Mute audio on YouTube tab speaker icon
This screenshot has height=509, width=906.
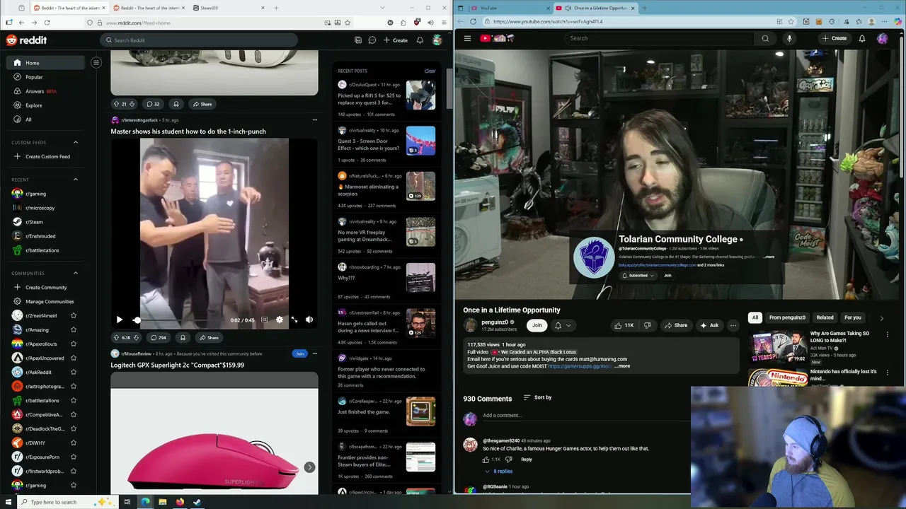click(x=568, y=8)
